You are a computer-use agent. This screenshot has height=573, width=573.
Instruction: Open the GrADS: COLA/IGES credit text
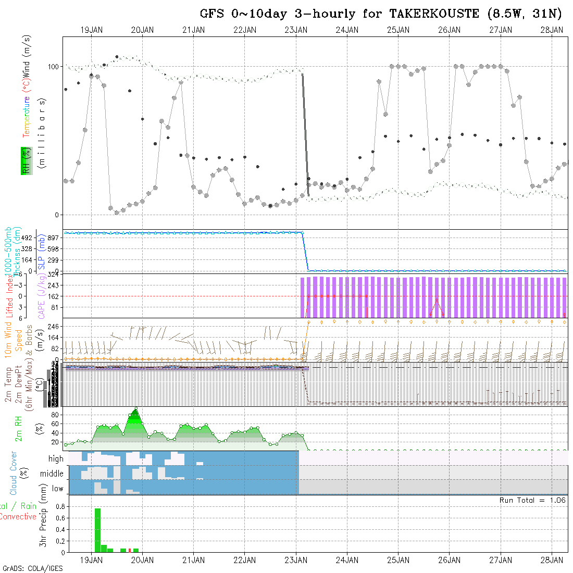32,568
